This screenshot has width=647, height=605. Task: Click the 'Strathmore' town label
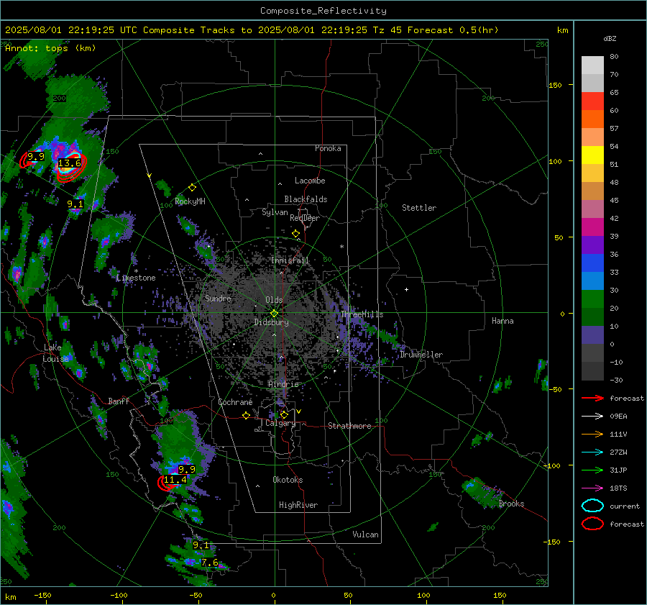(349, 426)
